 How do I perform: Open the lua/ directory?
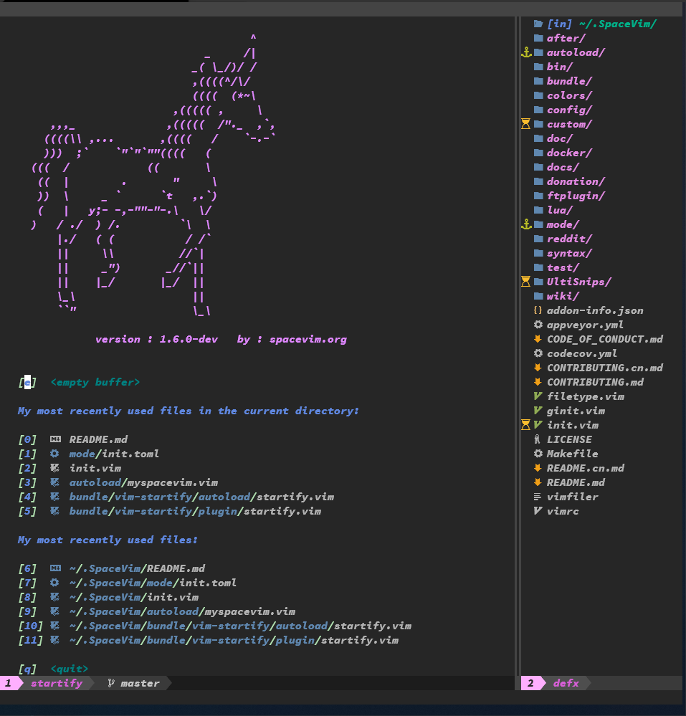click(560, 210)
